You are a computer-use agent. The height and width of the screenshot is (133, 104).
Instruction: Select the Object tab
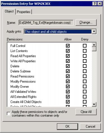[x=9, y=11]
